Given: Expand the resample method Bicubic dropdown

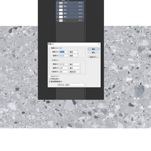Looking at the screenshot, I should click(x=72, y=85).
